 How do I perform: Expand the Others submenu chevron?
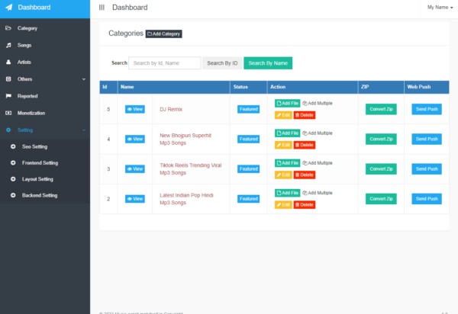84,79
